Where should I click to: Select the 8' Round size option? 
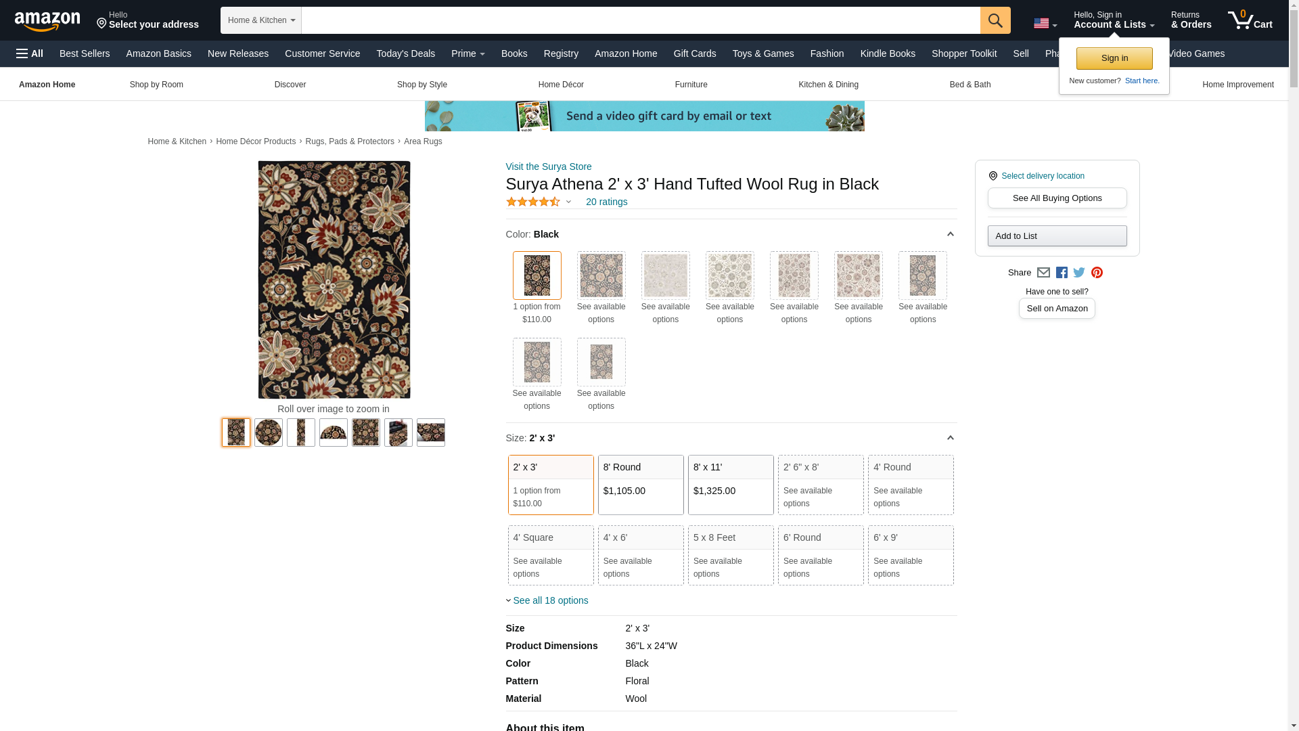point(640,485)
